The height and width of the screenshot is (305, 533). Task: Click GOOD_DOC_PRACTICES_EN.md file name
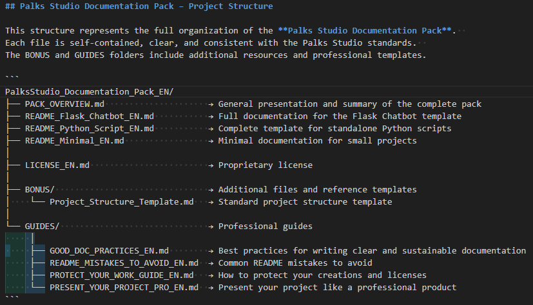coord(109,251)
